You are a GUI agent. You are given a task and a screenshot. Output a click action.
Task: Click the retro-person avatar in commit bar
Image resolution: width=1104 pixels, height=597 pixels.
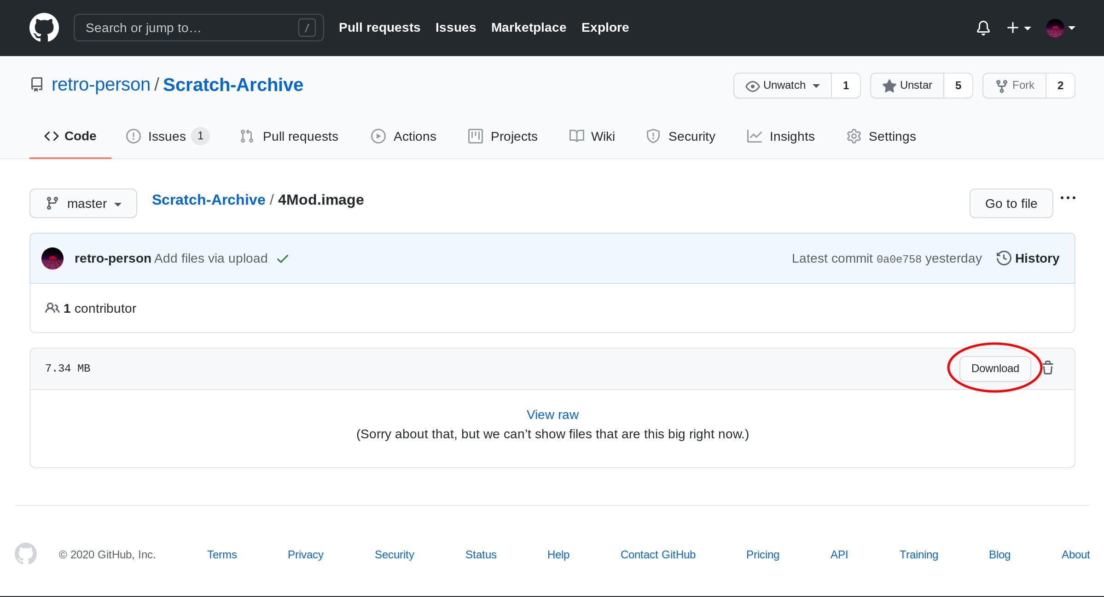click(x=52, y=258)
